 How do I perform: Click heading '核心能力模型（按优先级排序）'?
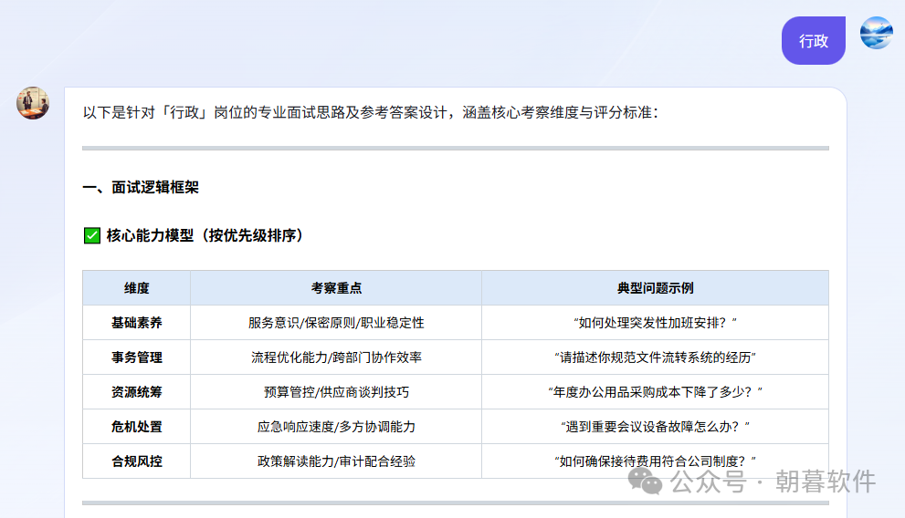point(205,235)
